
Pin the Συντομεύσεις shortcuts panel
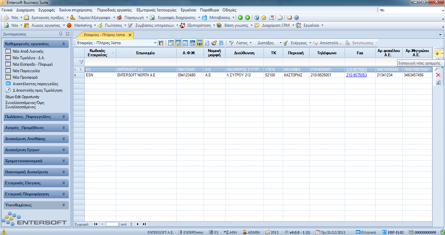[61, 34]
